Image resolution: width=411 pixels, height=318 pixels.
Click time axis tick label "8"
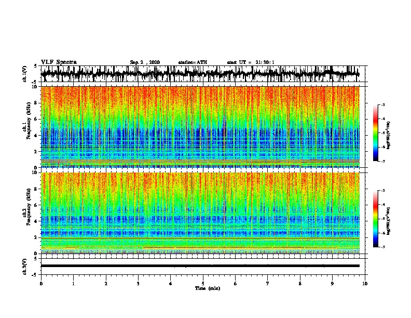coord(300,284)
